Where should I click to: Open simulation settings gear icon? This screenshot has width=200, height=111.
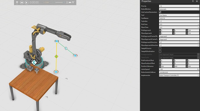coord(17,2)
